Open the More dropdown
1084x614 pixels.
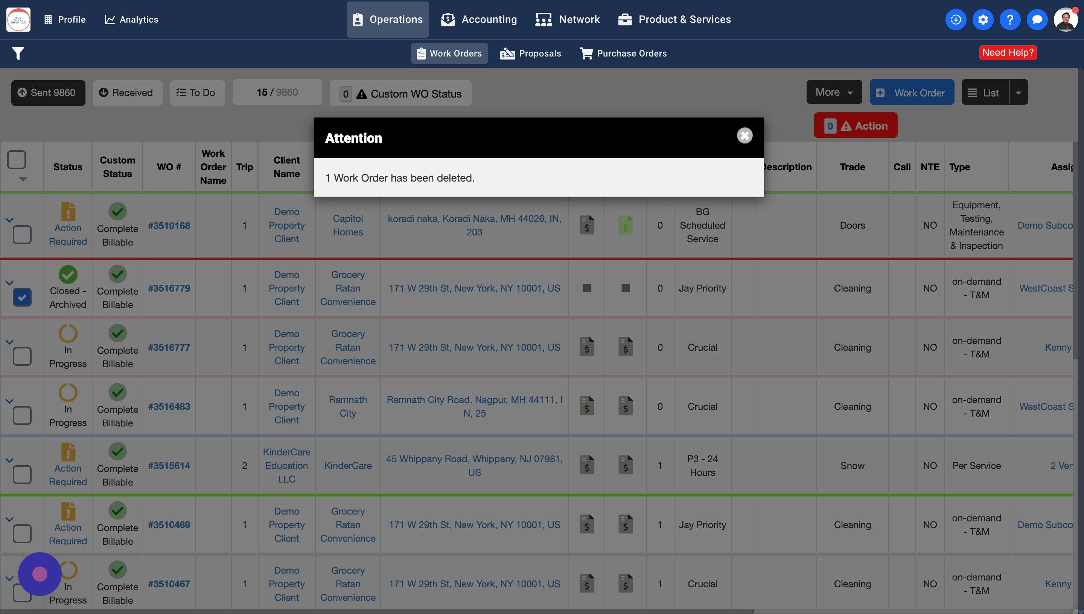pyautogui.click(x=834, y=92)
